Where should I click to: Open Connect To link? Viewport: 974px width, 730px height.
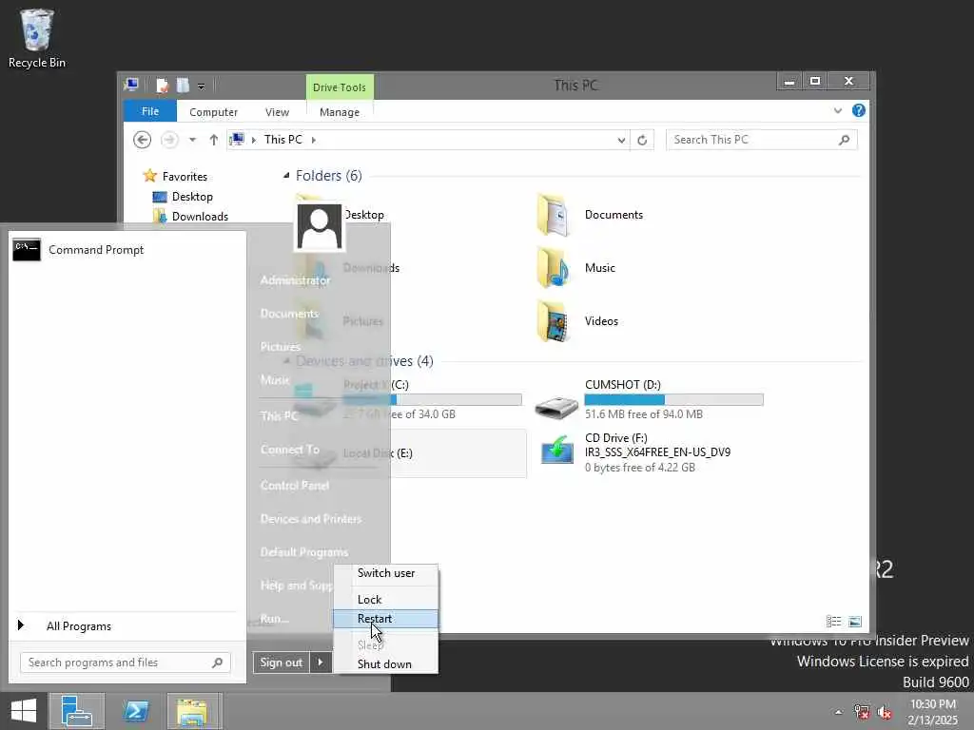289,450
